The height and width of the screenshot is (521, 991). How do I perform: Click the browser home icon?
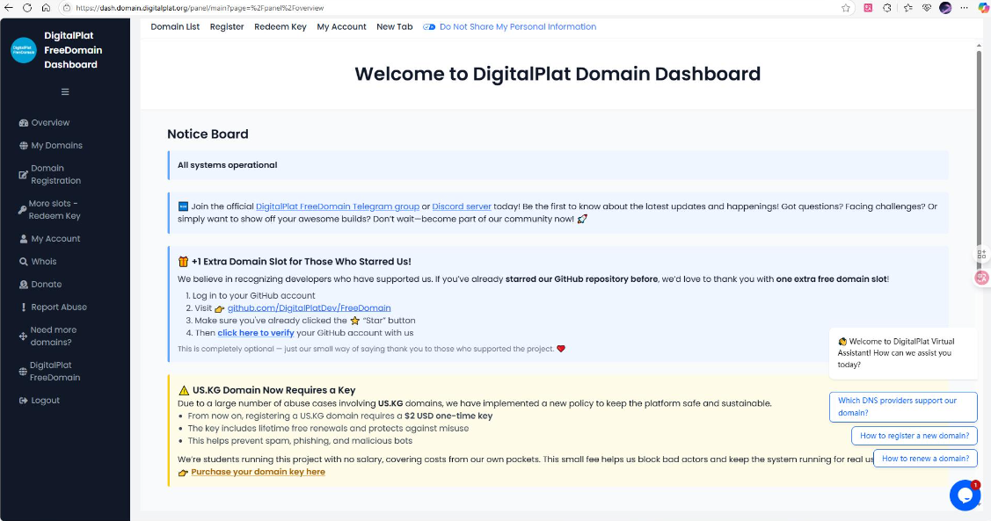point(46,8)
